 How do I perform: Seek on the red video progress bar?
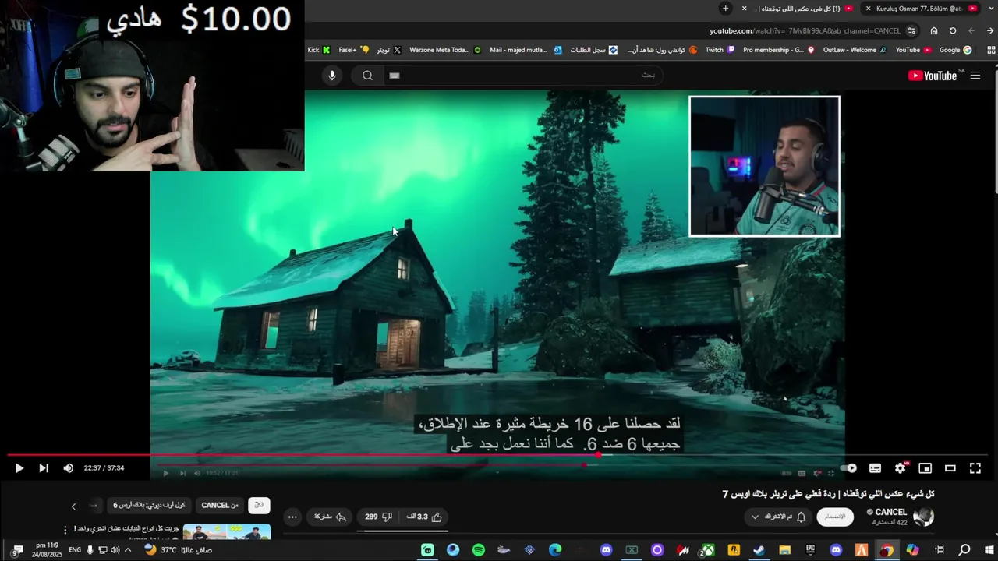pyautogui.click(x=499, y=455)
